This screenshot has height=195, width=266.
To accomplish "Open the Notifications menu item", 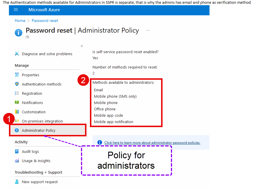I will 32,103.
